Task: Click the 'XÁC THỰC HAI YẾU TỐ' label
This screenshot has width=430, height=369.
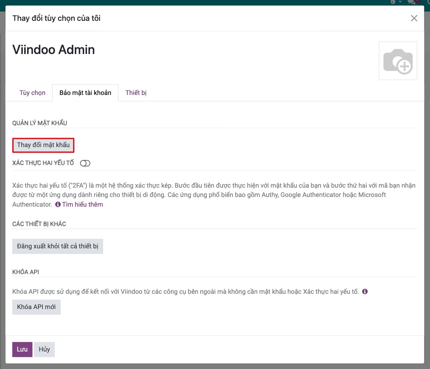Action: [43, 163]
